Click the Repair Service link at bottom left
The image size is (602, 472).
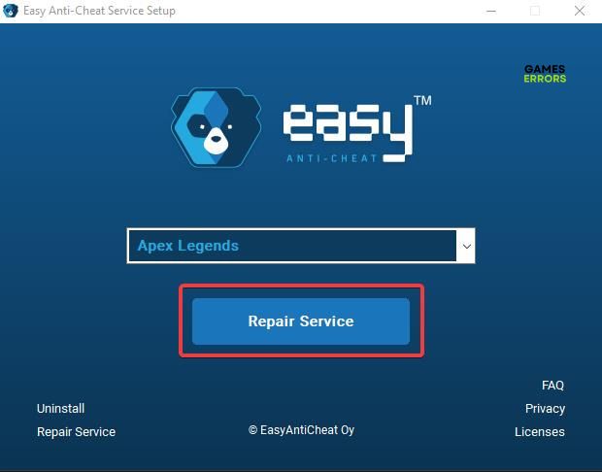coord(76,431)
